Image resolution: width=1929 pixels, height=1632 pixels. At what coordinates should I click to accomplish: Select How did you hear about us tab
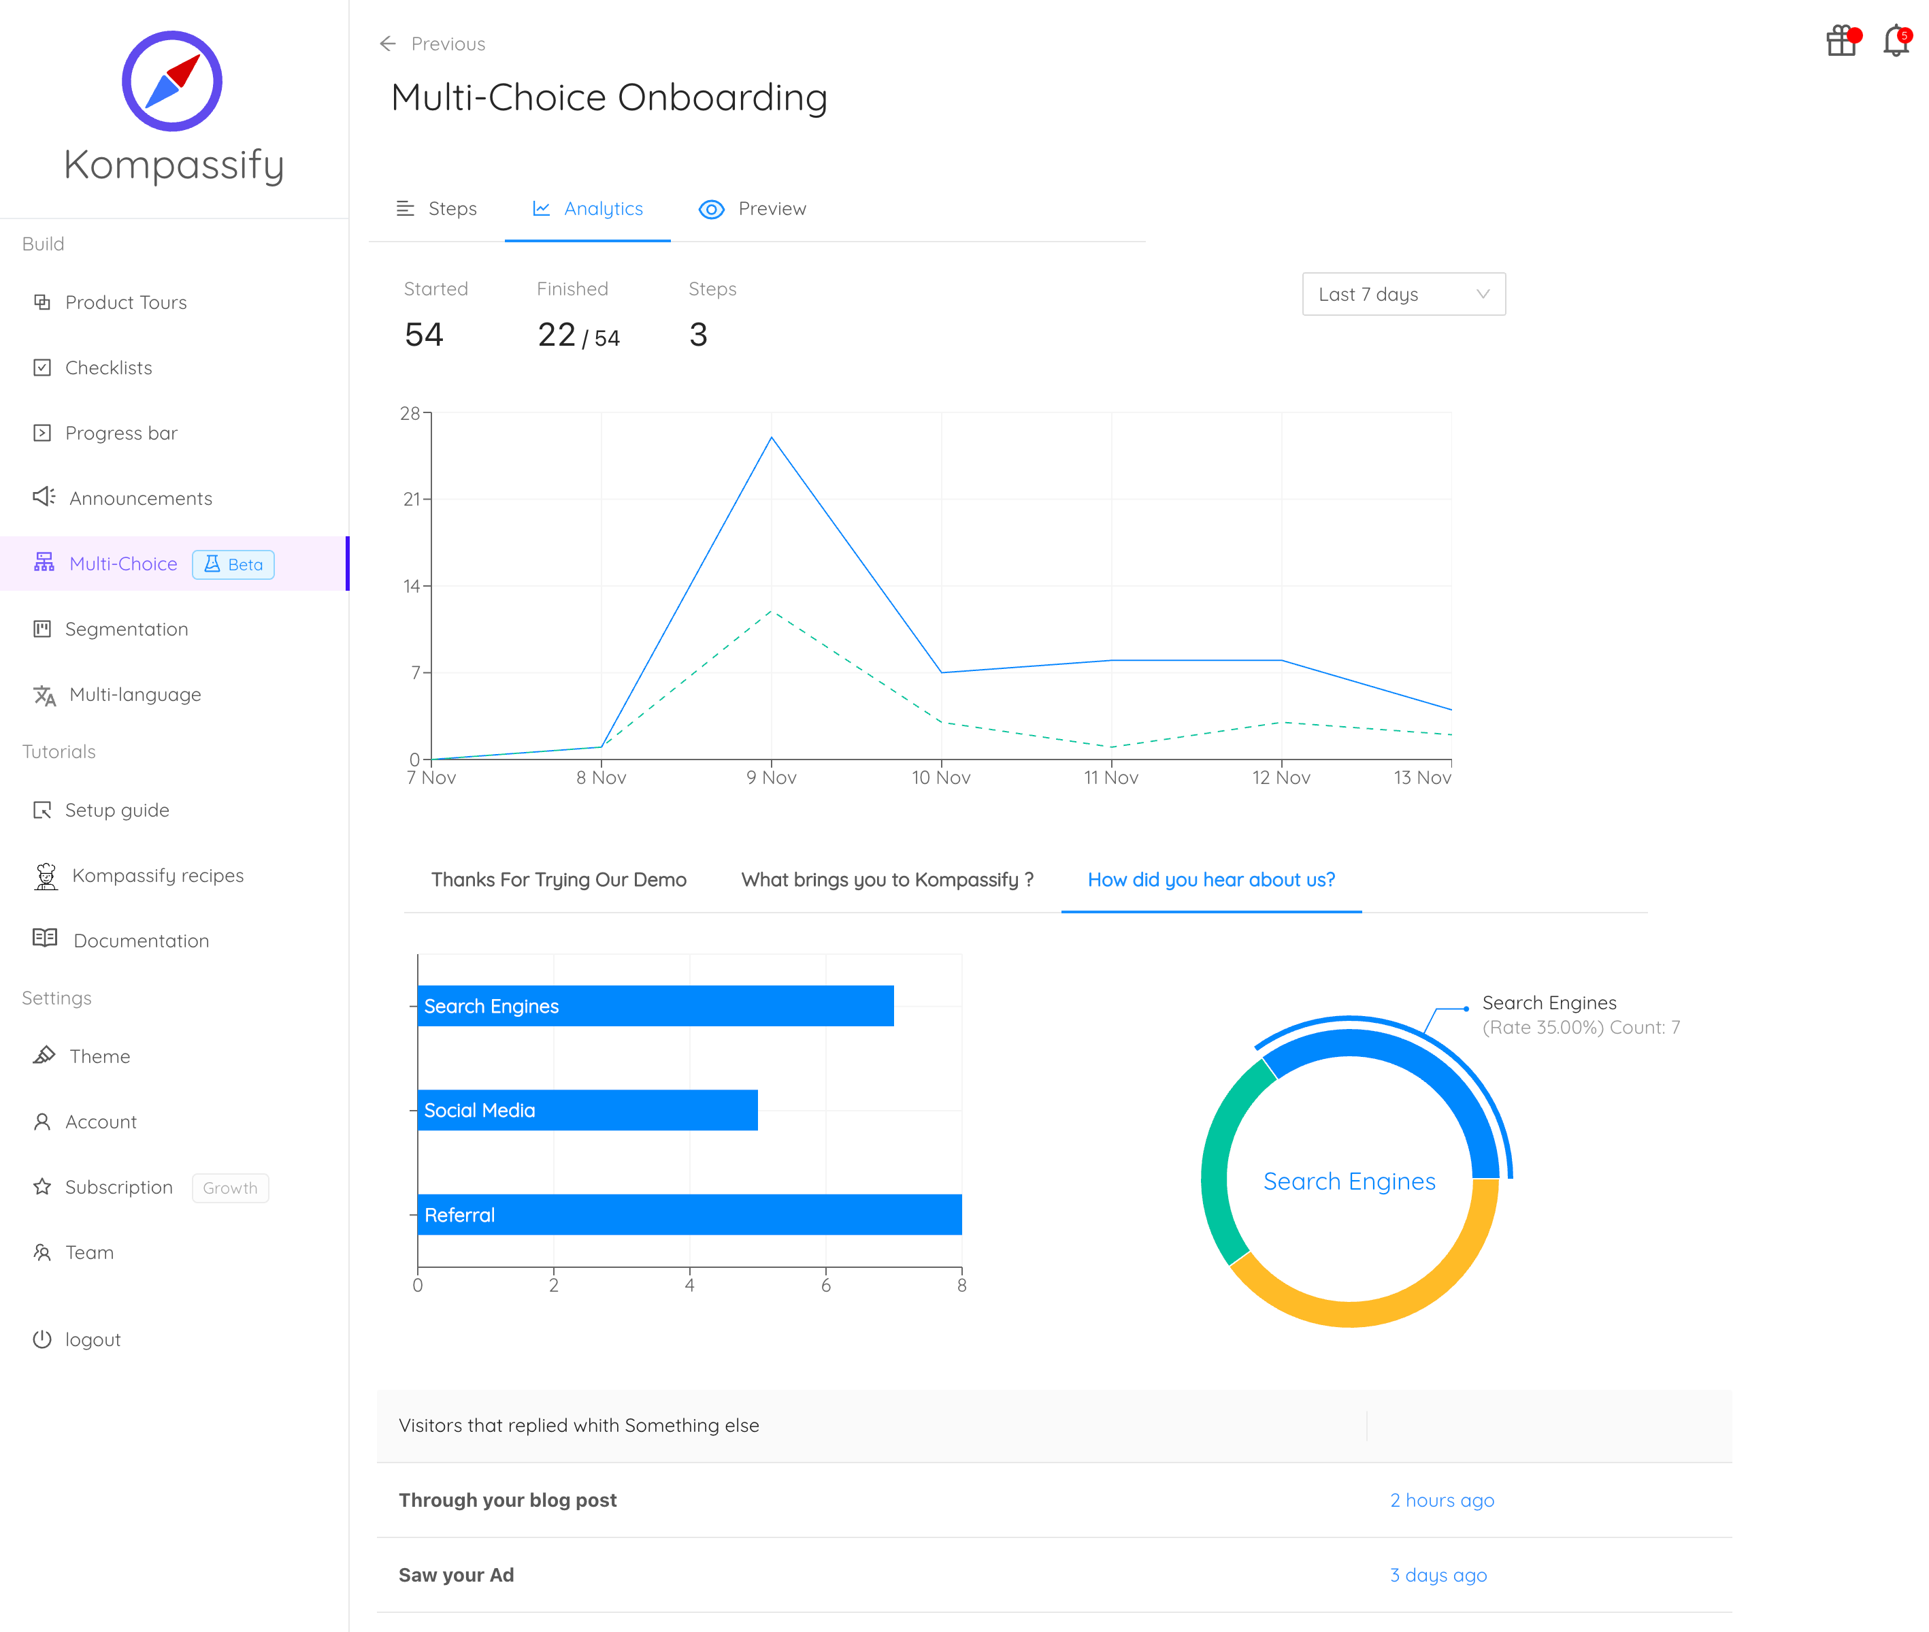pos(1211,880)
